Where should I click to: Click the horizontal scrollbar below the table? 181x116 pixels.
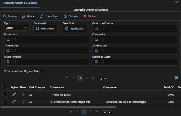(58, 107)
